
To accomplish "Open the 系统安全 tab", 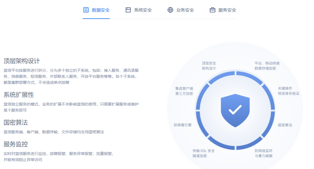I will 139,10.
